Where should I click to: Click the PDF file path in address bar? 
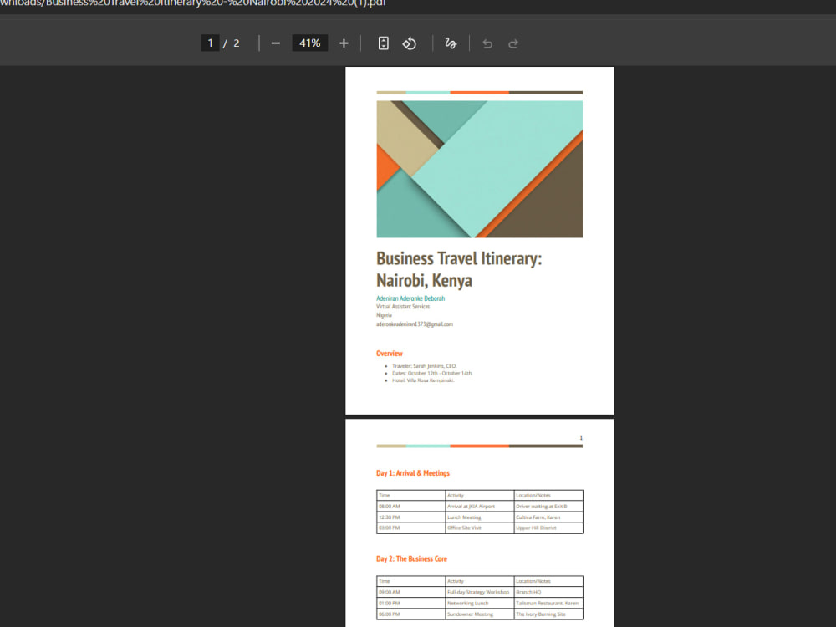point(193,3)
